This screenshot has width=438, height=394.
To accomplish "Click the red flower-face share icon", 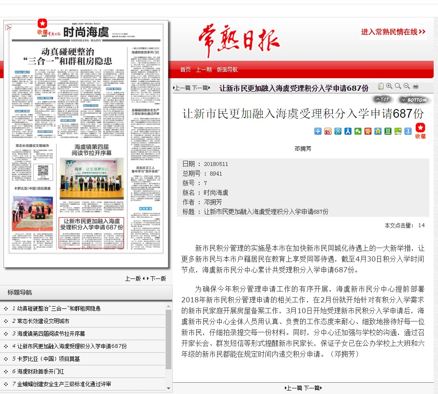I will coord(368,131).
